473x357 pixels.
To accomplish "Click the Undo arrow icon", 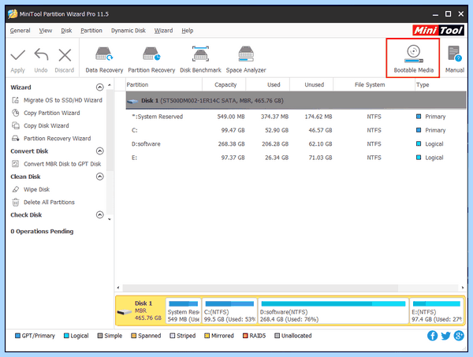I will point(41,55).
